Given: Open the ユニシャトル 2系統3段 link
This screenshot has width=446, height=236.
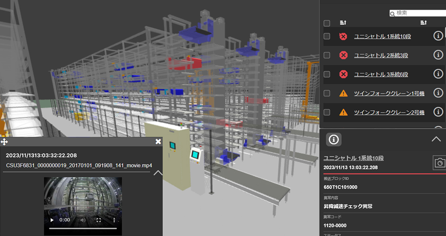Looking at the screenshot, I should (381, 55).
